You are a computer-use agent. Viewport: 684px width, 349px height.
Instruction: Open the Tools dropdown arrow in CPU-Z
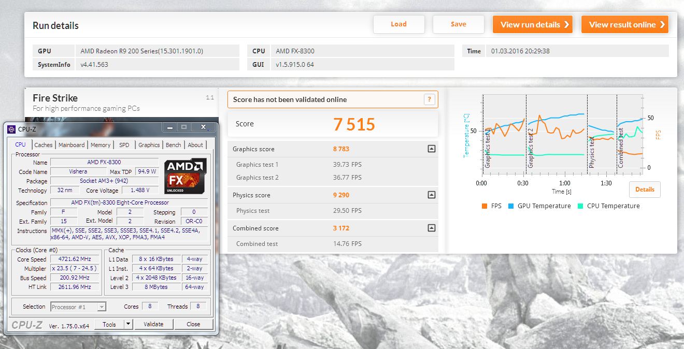129,324
